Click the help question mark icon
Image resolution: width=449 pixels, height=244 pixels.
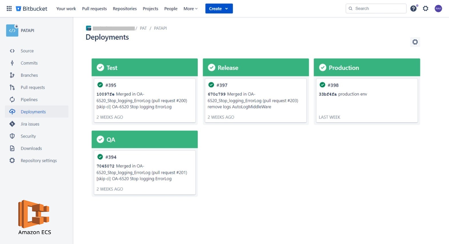(x=413, y=9)
